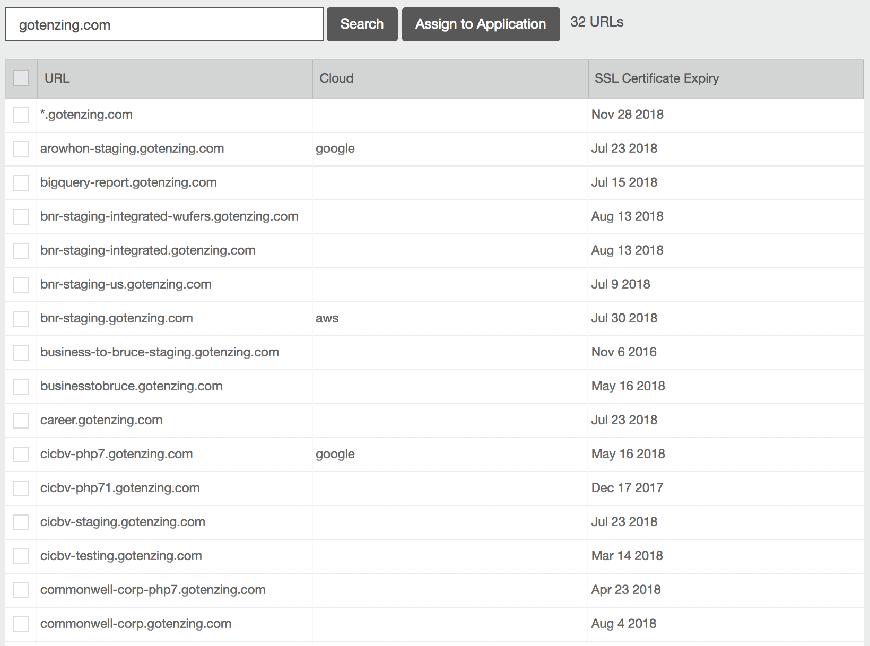This screenshot has width=870, height=646.
Task: Select checkbox for arowhon-staging.gotenzing.com
Action: tap(21, 149)
